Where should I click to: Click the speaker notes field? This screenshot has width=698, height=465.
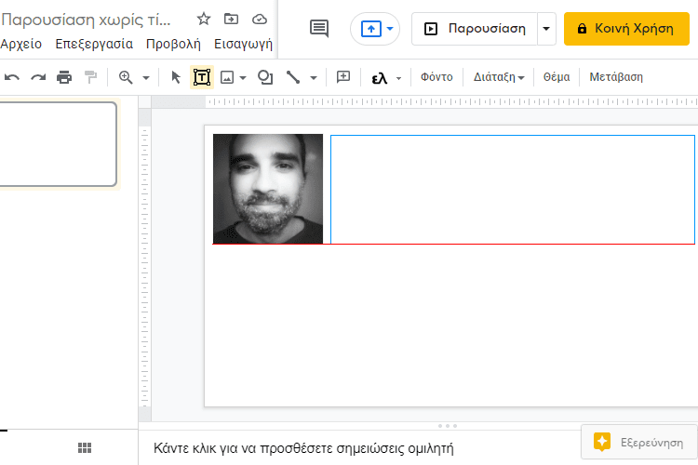click(x=303, y=448)
